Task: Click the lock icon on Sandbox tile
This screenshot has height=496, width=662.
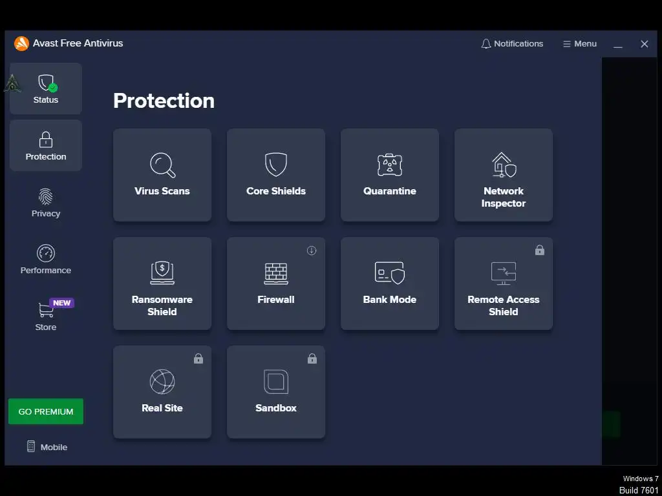Action: 312,358
